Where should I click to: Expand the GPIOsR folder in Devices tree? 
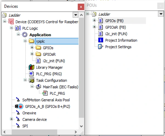coord(32,54)
